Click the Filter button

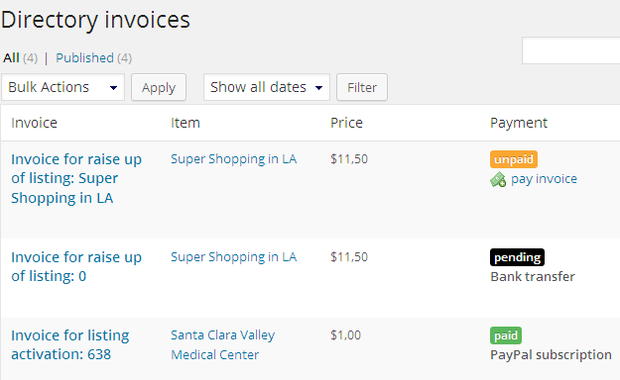[x=362, y=87]
